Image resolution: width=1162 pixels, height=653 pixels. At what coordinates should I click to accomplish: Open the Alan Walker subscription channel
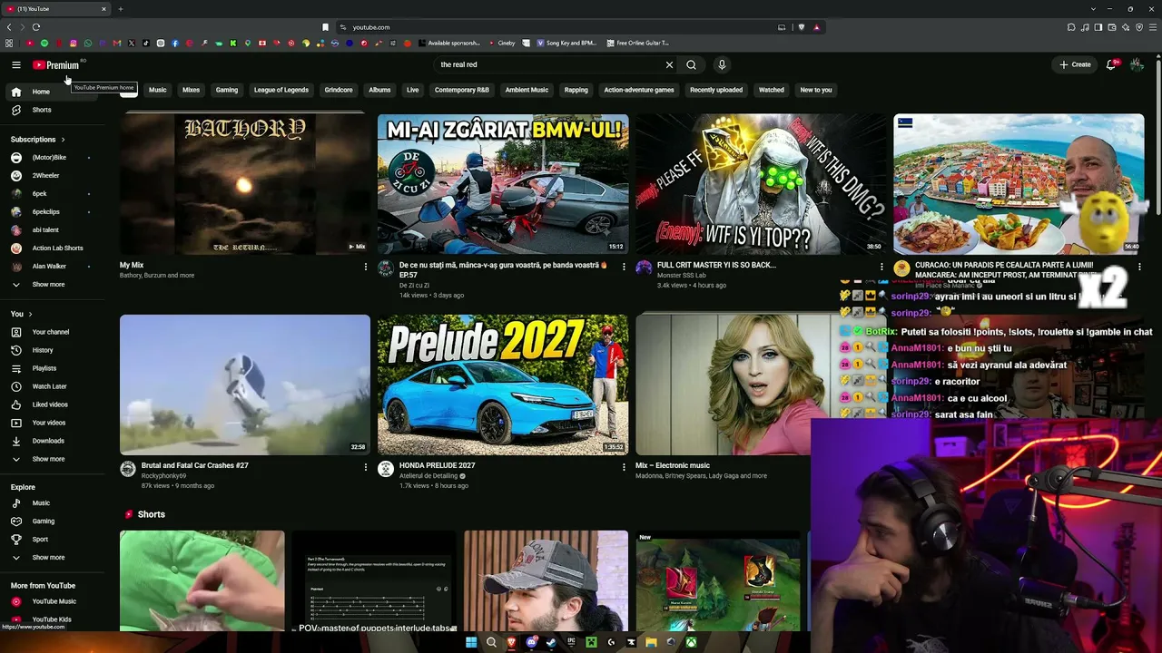click(x=51, y=267)
